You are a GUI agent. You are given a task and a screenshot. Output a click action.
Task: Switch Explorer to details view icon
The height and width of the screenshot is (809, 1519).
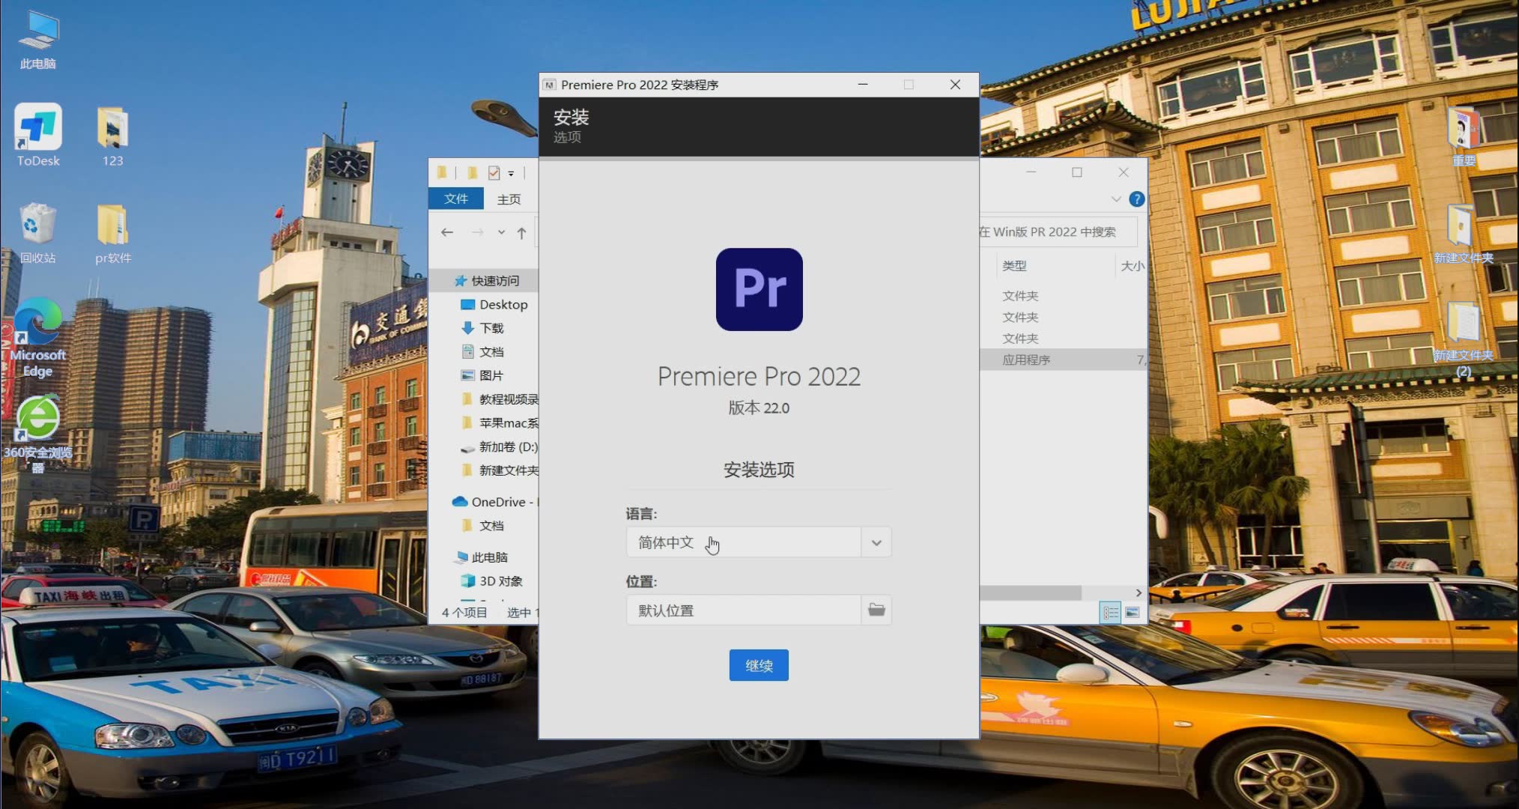(x=1110, y=613)
